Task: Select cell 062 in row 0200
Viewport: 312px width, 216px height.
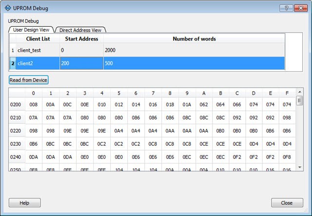Action: (203, 104)
